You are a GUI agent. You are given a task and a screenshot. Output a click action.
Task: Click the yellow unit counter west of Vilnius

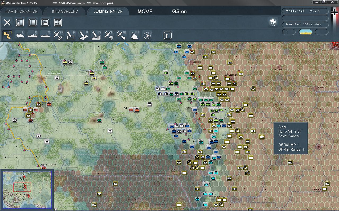tap(86, 83)
